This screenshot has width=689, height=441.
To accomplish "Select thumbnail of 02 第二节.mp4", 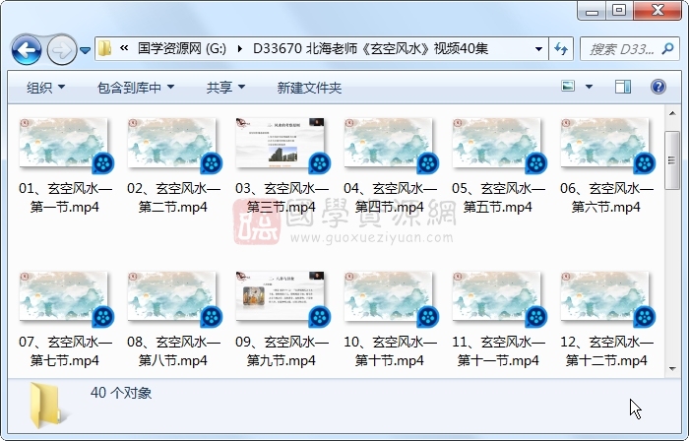I will coord(174,147).
